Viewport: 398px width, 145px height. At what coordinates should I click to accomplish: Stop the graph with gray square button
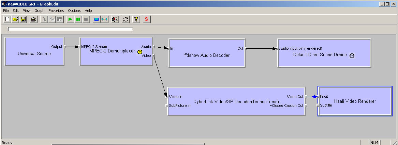pyautogui.click(x=86, y=19)
